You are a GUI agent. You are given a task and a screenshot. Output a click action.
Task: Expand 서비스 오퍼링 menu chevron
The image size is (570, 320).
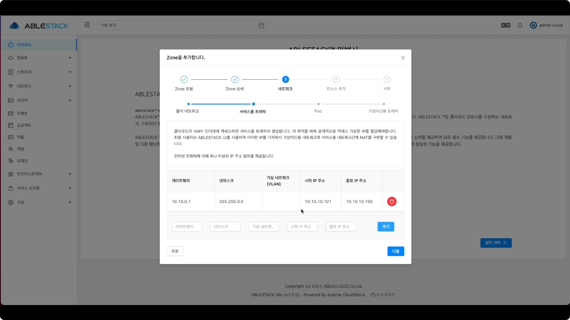point(70,188)
